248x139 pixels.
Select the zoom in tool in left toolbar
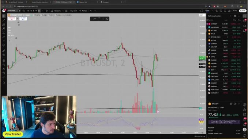(4, 55)
